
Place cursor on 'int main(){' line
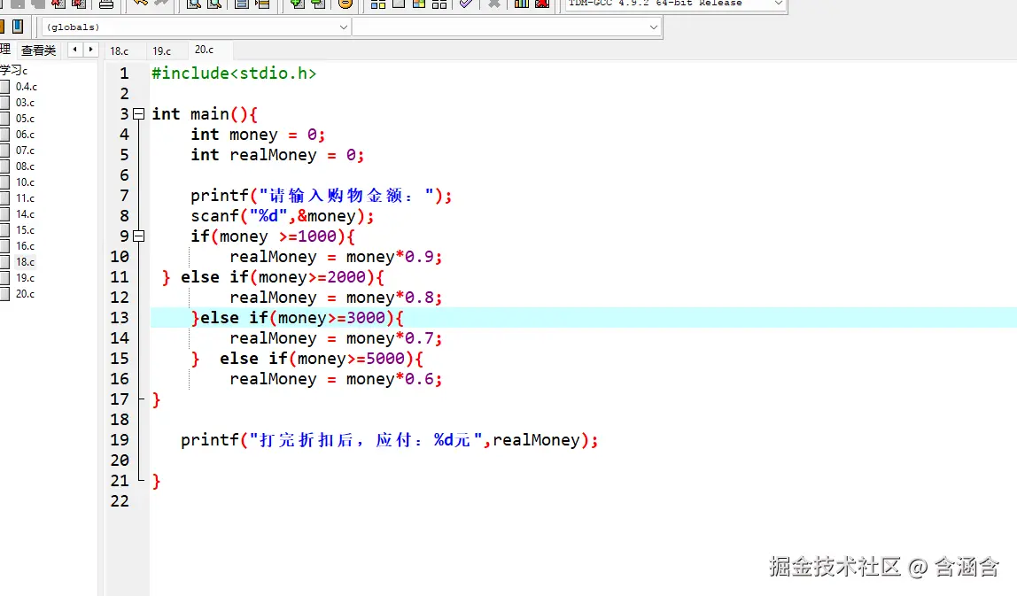pos(205,114)
